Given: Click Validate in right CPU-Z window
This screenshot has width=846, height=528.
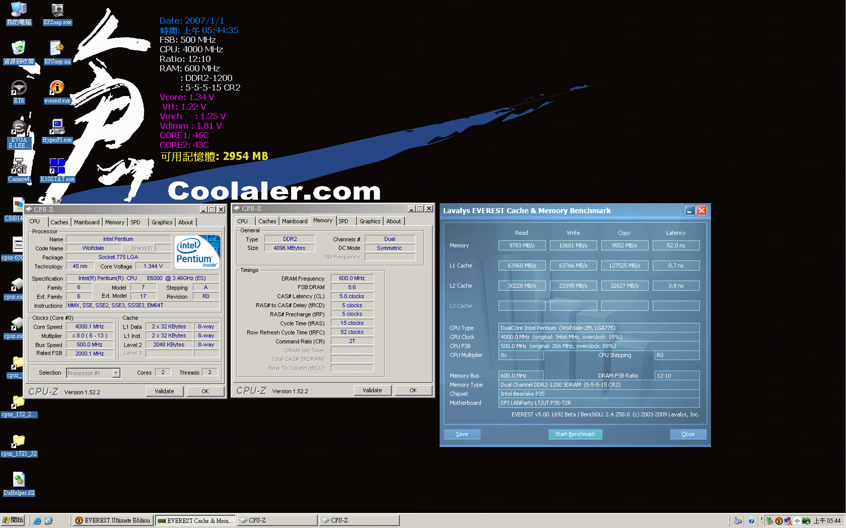Looking at the screenshot, I should point(372,390).
